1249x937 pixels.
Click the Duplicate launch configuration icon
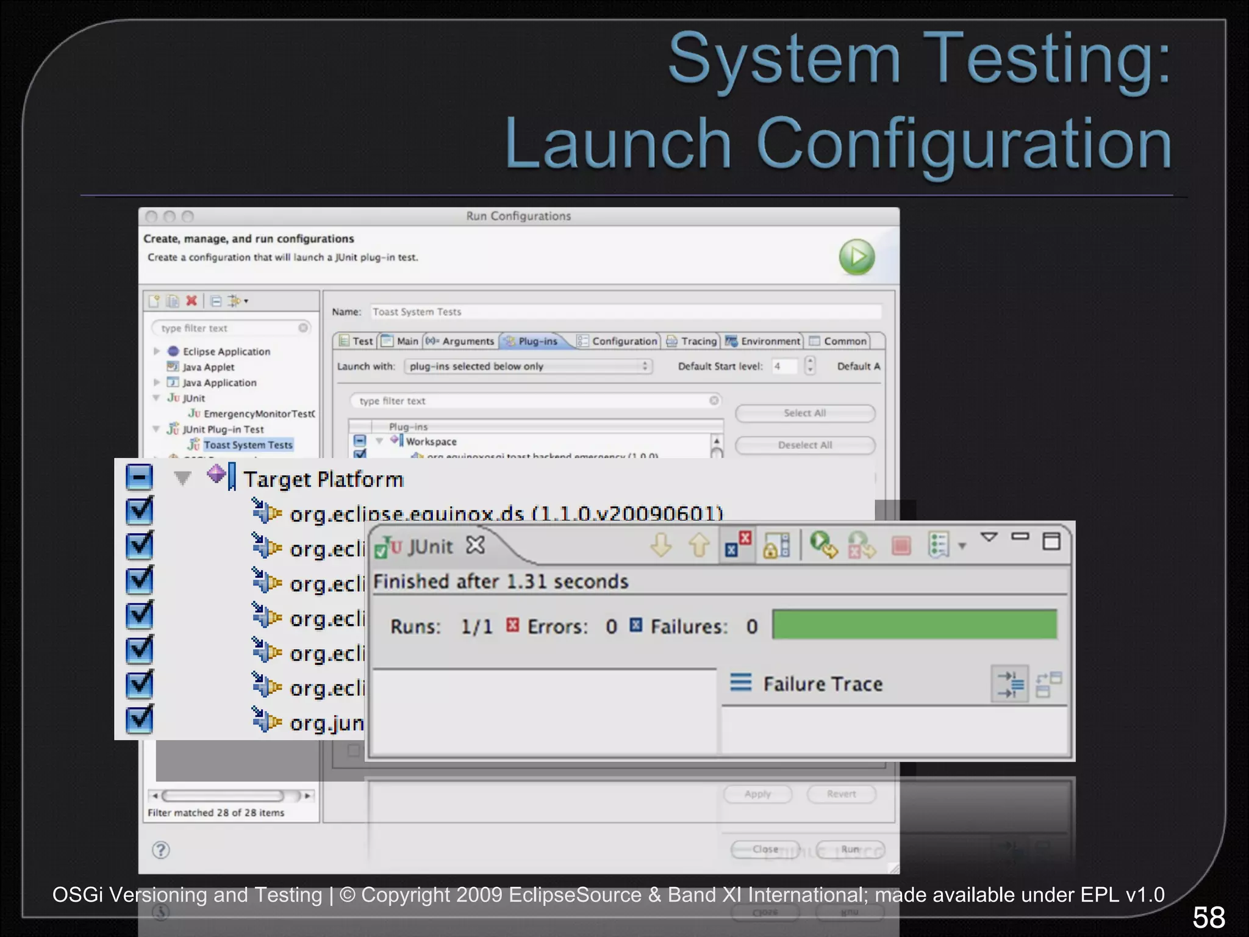coord(173,301)
